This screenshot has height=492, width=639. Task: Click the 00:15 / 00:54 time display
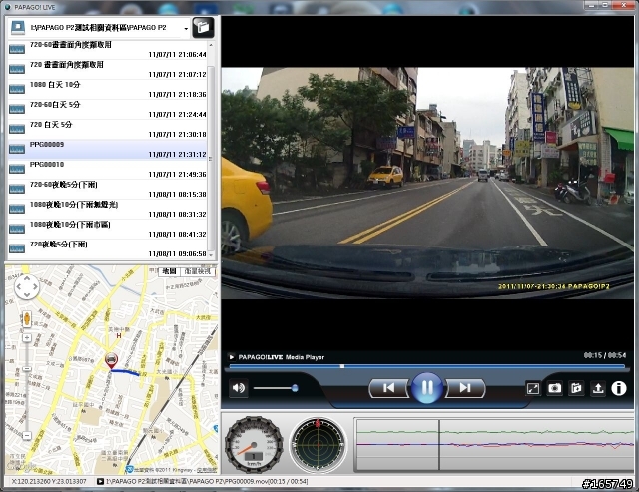pyautogui.click(x=605, y=355)
